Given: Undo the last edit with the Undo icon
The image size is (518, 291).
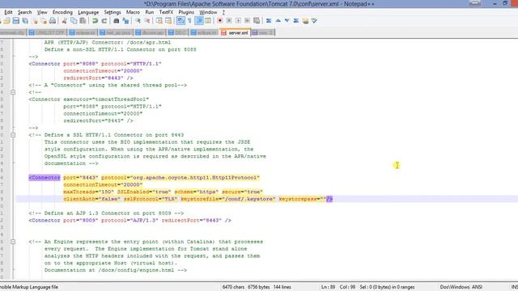Looking at the screenshot, I should click(x=96, y=21).
